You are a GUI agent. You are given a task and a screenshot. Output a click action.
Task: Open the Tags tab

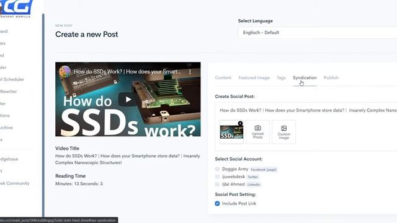pyautogui.click(x=281, y=77)
